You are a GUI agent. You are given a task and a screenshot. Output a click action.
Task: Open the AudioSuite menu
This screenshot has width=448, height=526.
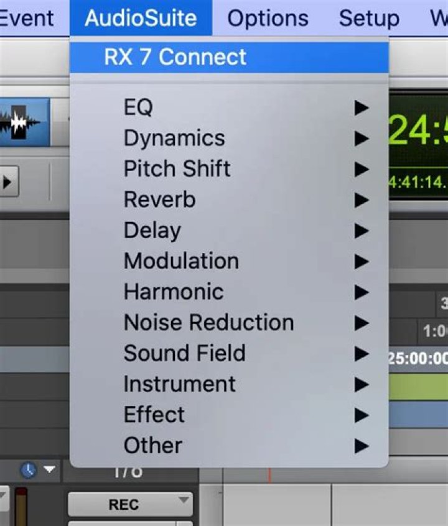tap(141, 17)
